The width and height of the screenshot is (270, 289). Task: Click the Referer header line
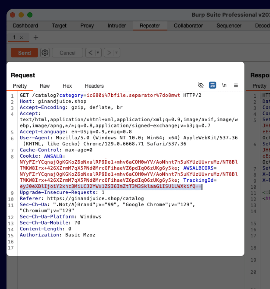82,199
